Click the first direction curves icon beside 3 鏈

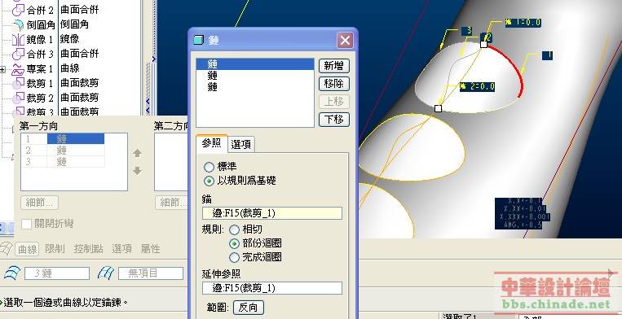[x=12, y=273]
